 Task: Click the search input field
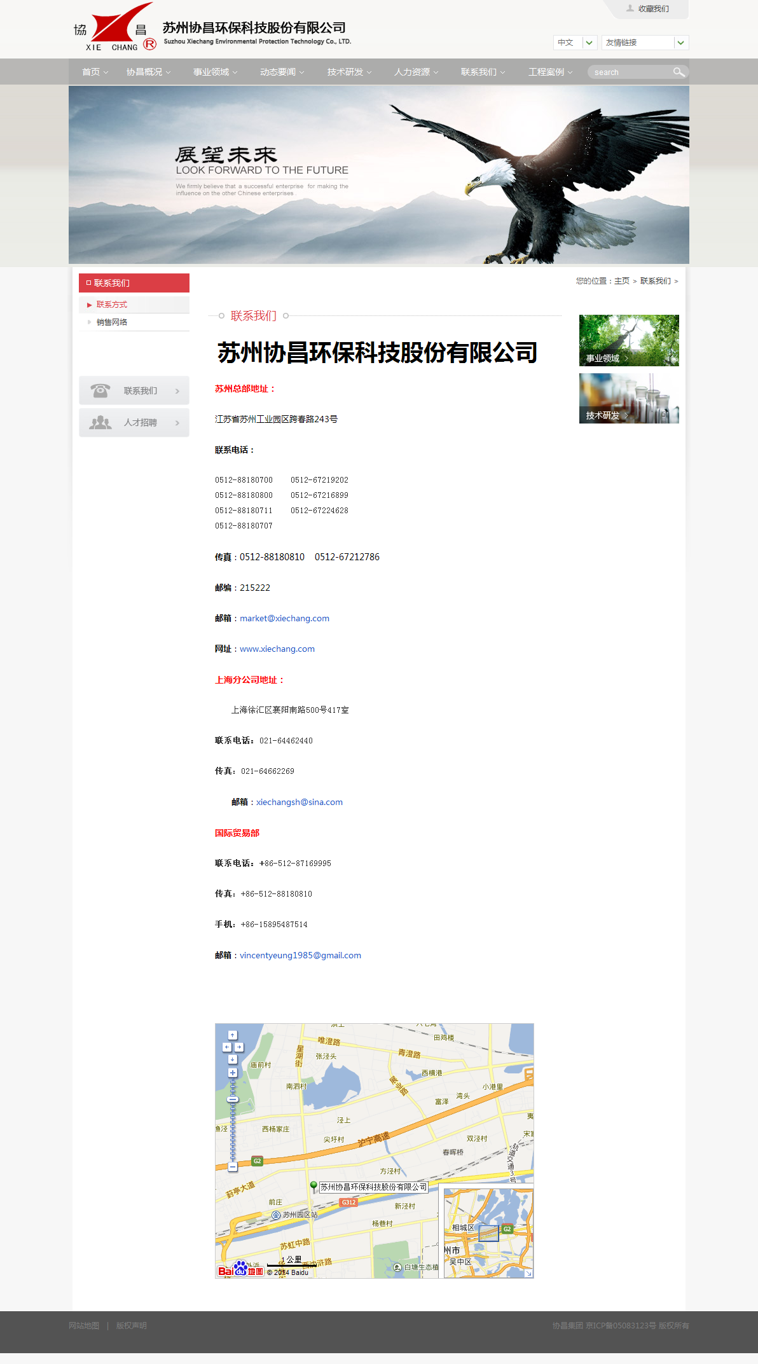point(630,72)
